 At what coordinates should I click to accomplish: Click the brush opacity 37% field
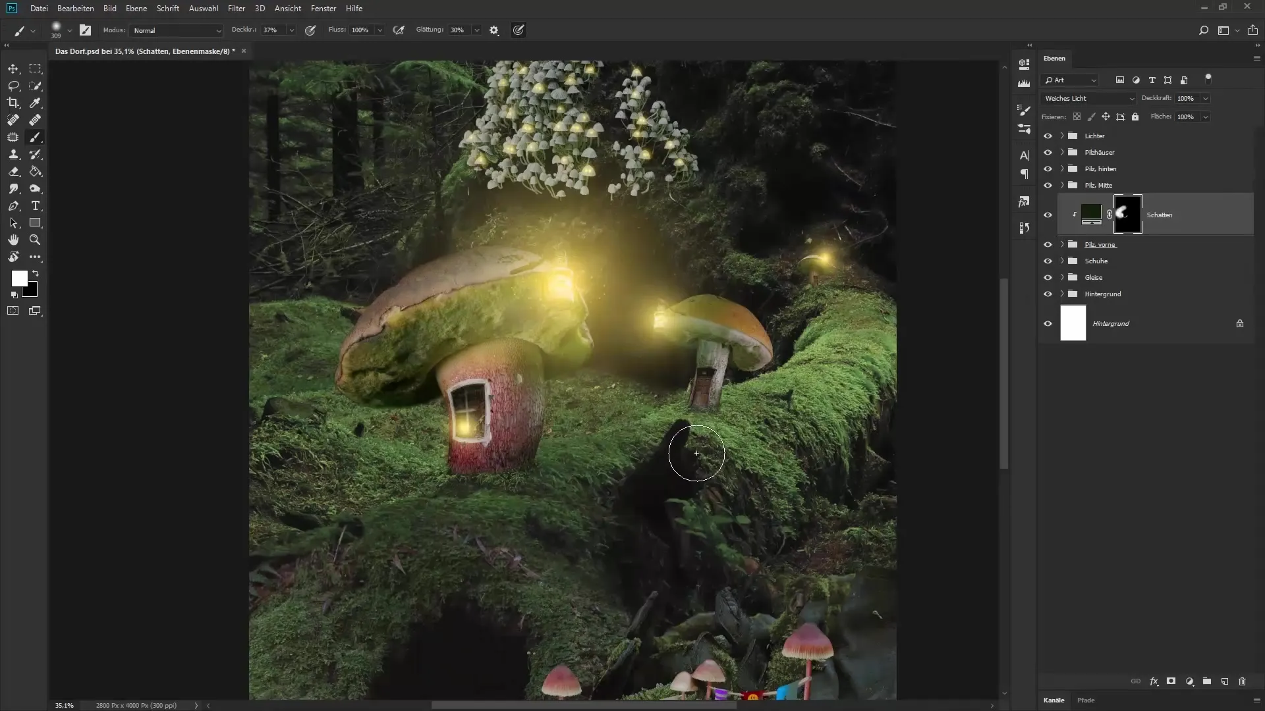273,30
